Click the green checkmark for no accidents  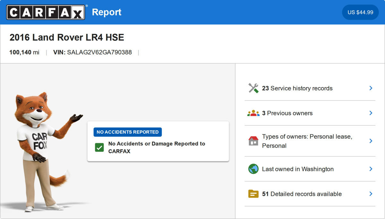tap(99, 147)
